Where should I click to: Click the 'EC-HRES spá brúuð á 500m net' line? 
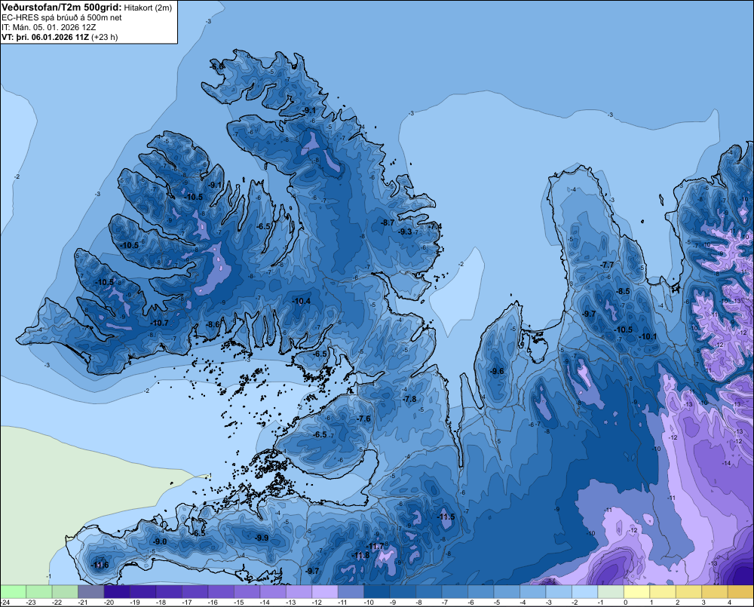(x=62, y=17)
